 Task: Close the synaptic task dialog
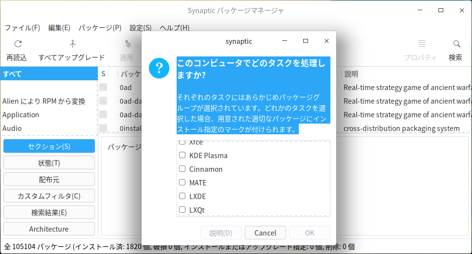pos(327,41)
